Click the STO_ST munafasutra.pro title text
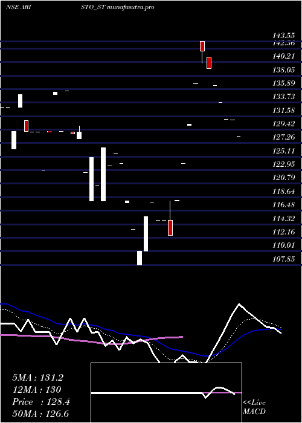Viewport: 302px width, 423px height. [118, 7]
